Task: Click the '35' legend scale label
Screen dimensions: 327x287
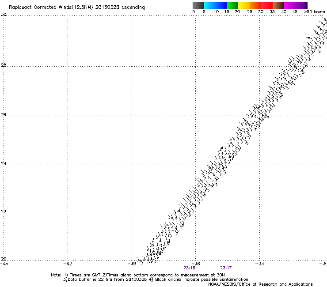Action: [272, 12]
